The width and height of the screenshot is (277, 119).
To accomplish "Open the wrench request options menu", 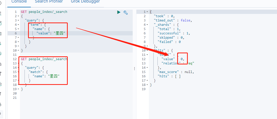I will coord(126,13).
